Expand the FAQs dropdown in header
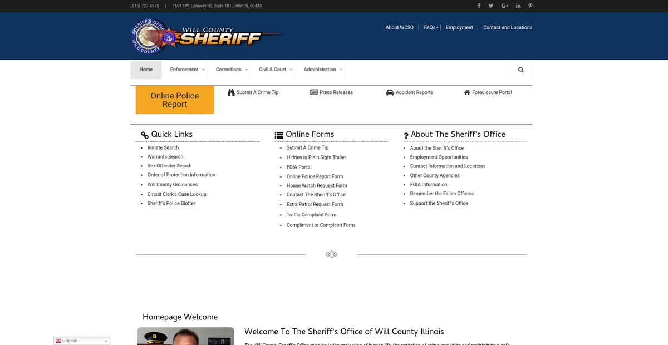 437,27
